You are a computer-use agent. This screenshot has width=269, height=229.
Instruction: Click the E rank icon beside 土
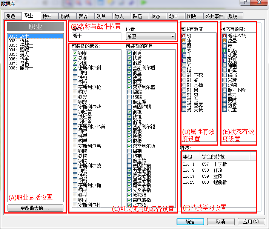(184, 55)
